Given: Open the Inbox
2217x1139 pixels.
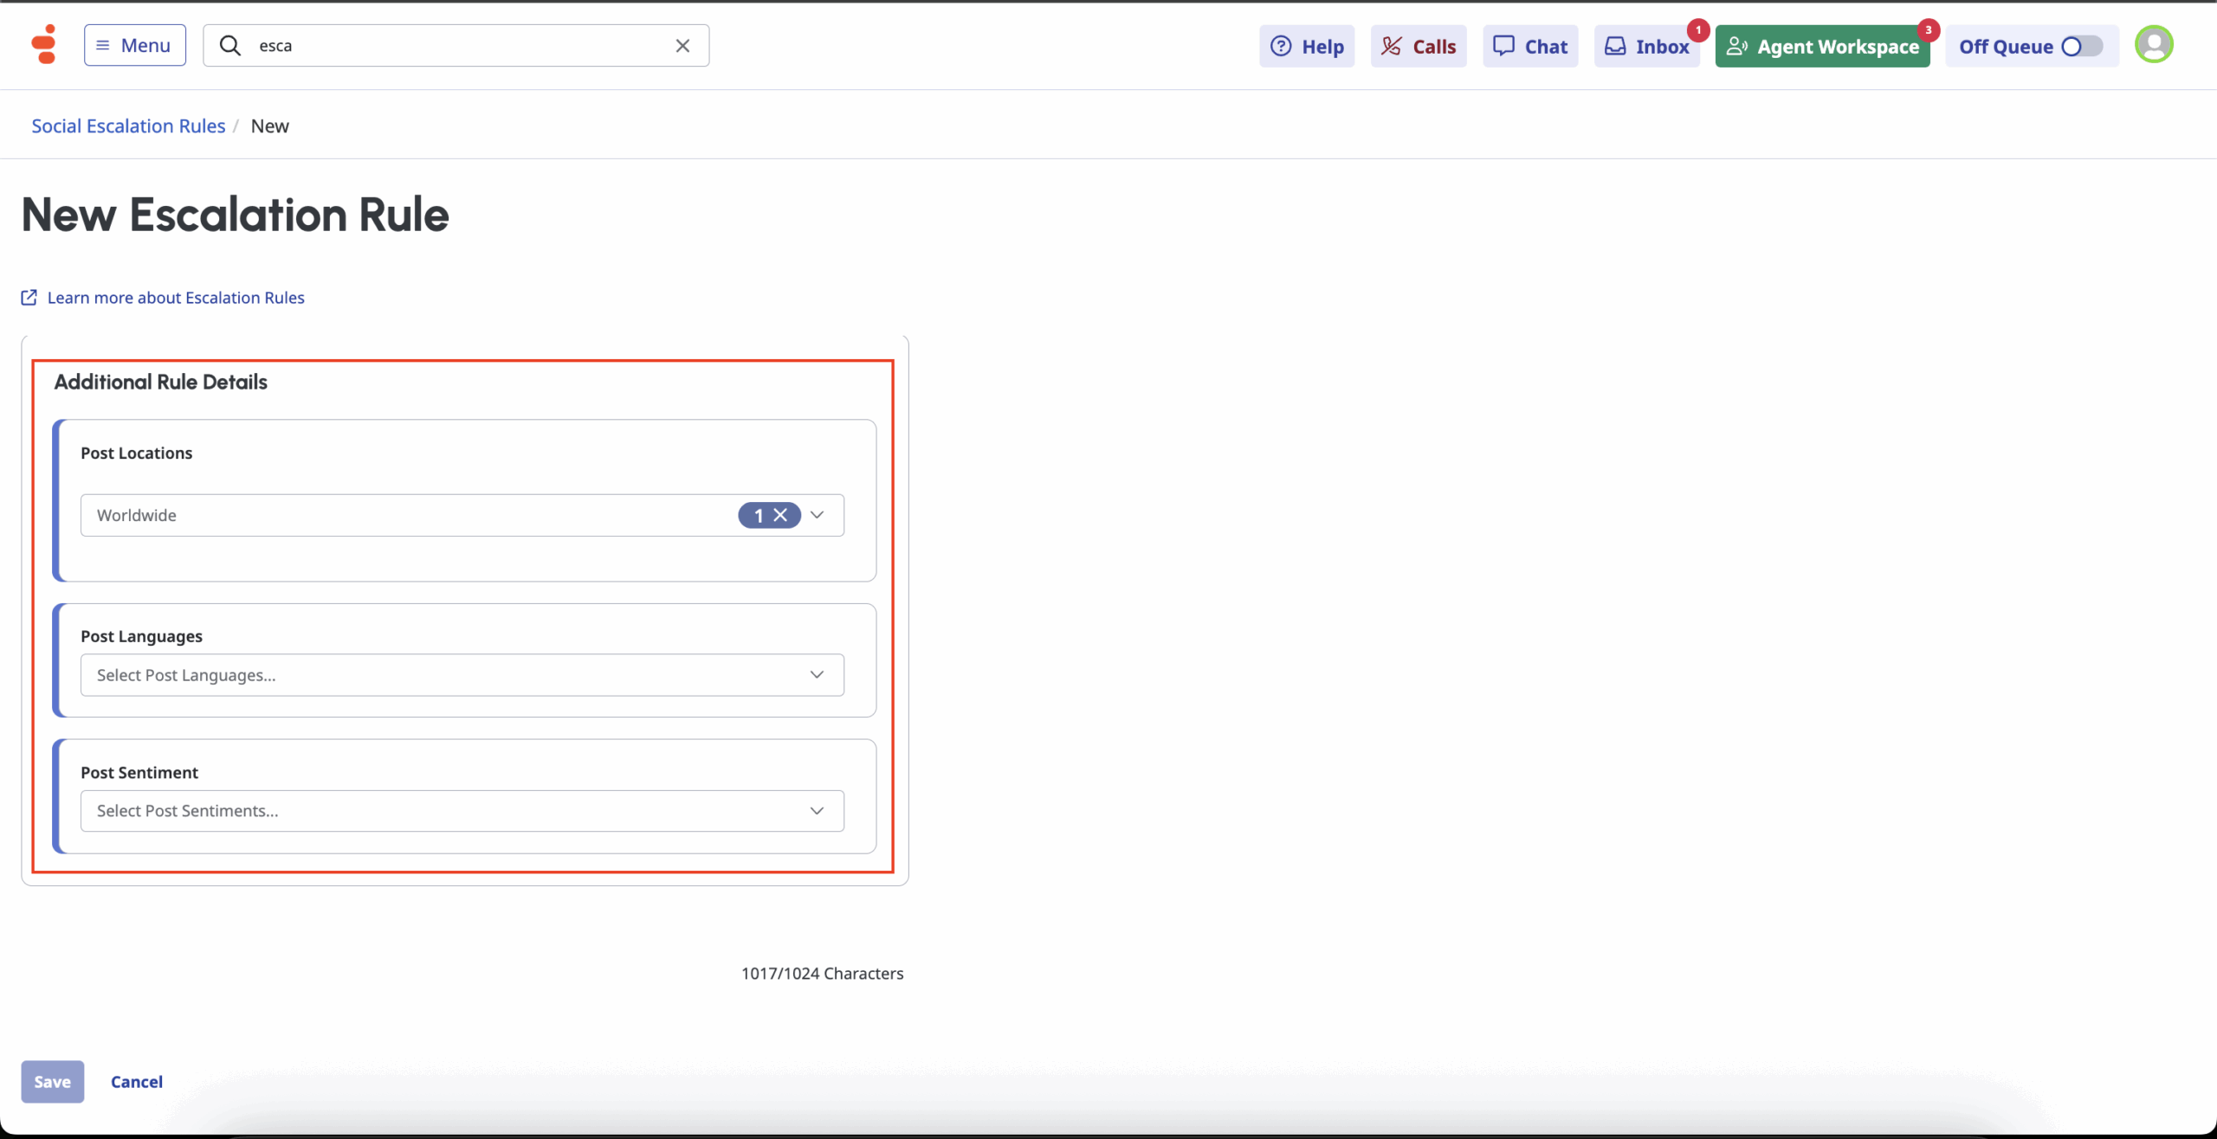Looking at the screenshot, I should click(1646, 47).
